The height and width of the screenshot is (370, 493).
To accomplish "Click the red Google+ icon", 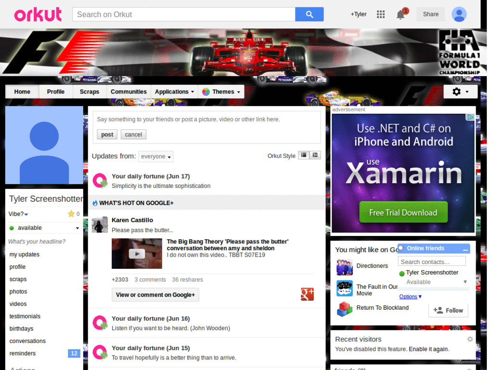I will [x=307, y=294].
